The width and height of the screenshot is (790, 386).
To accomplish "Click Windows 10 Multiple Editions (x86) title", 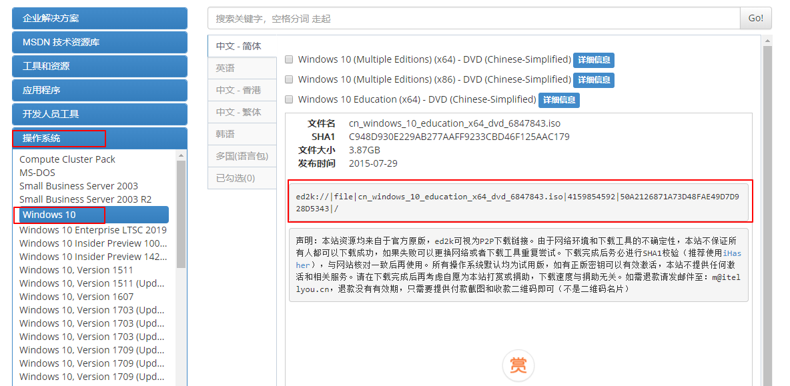I will click(x=434, y=79).
